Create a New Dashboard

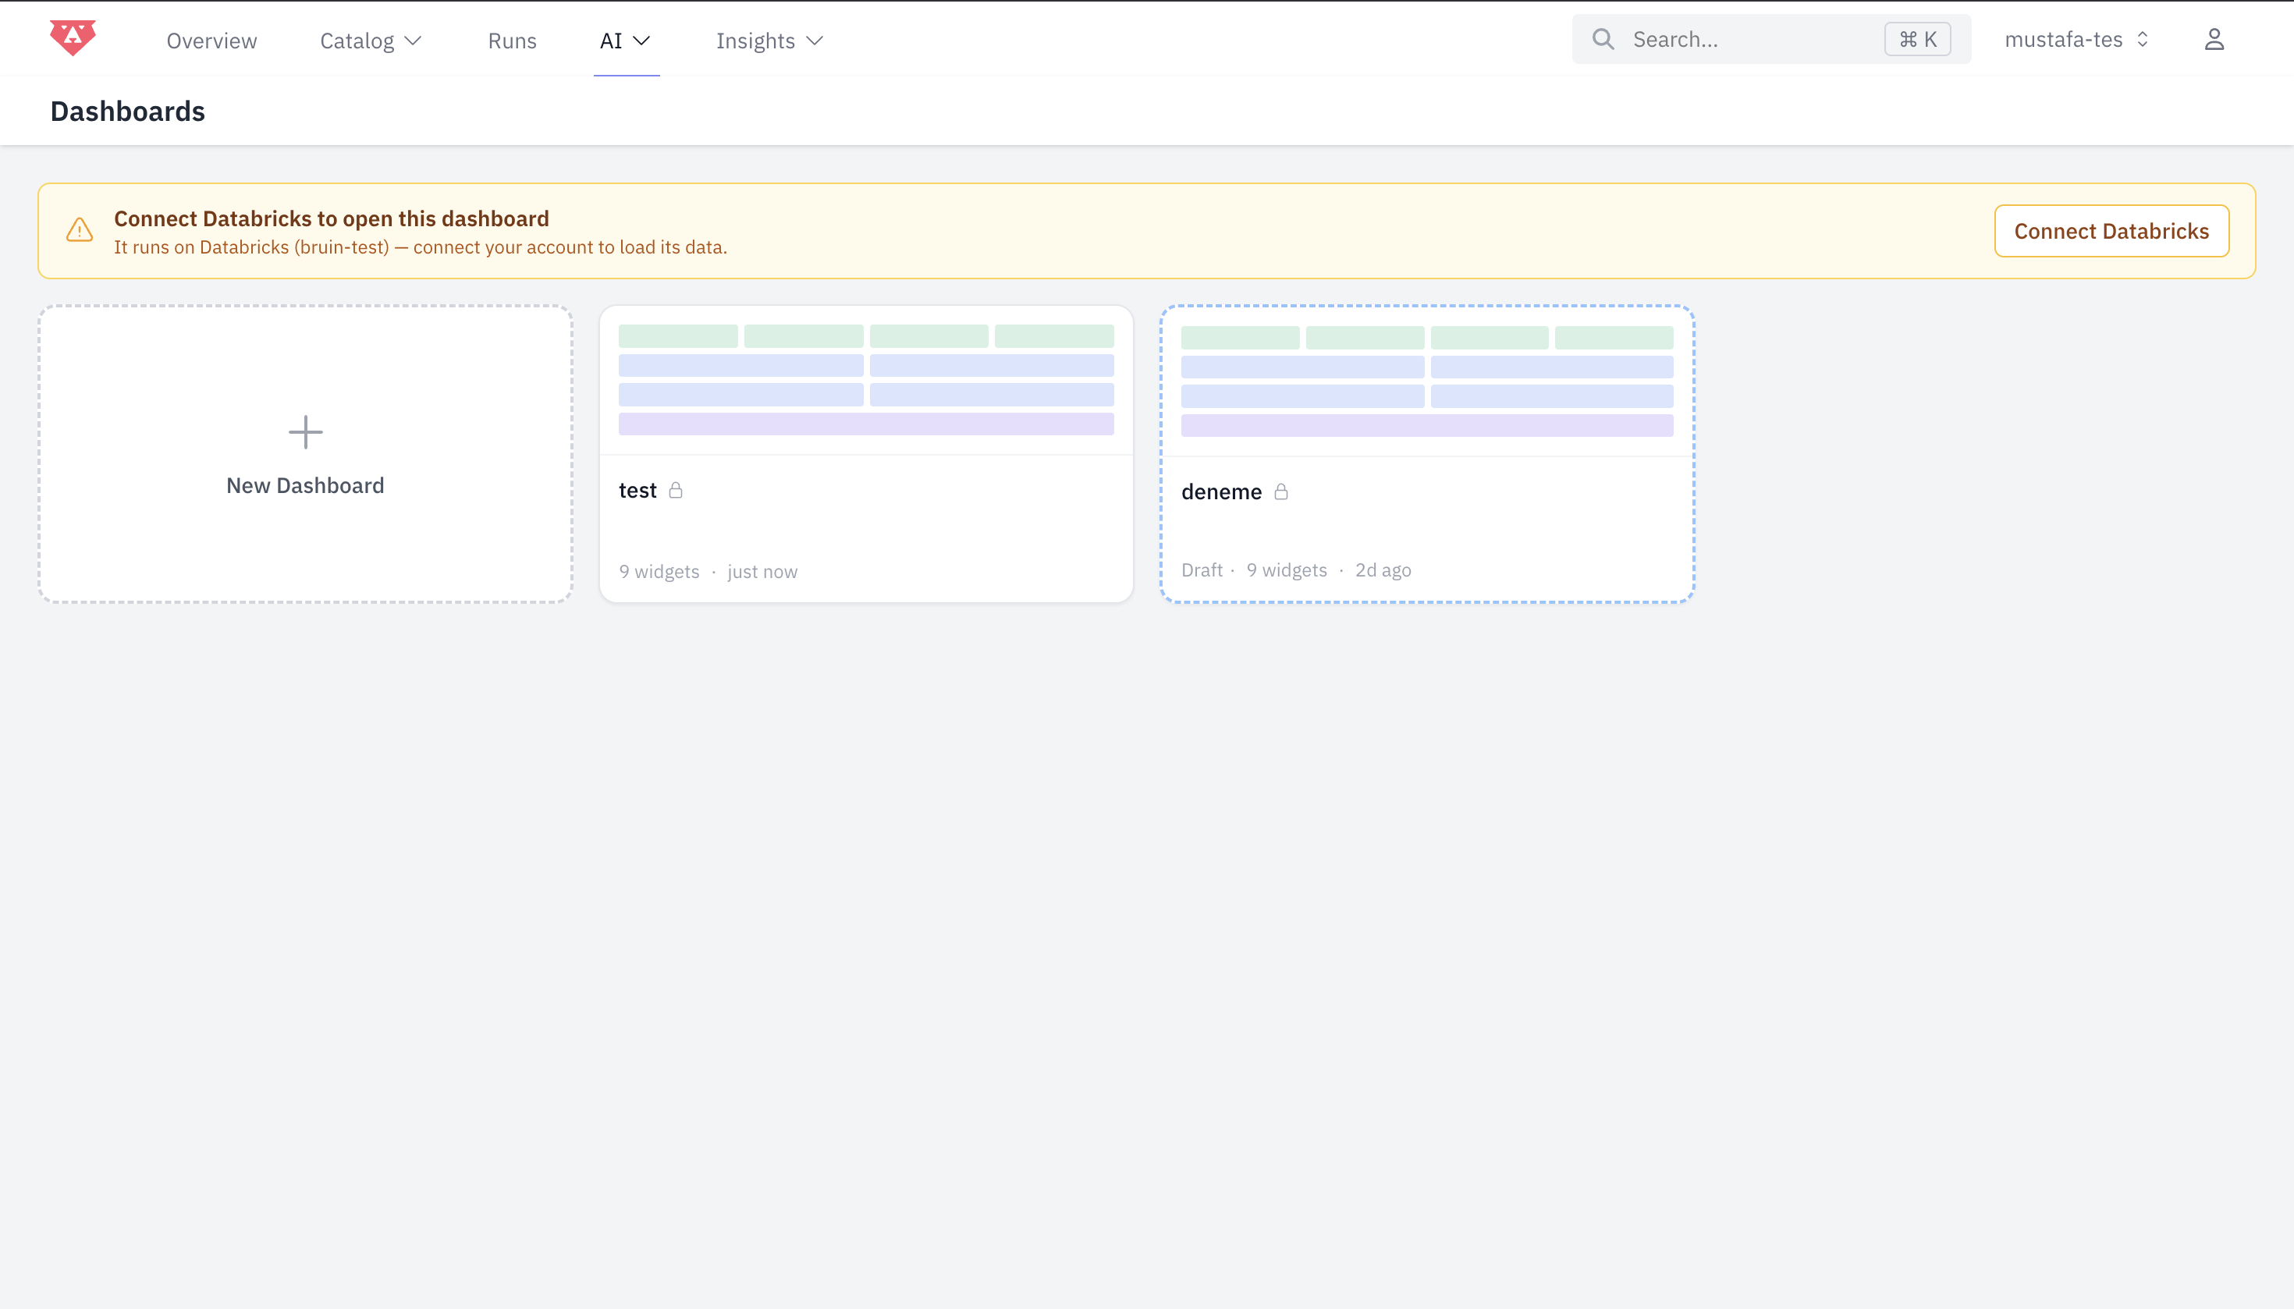(306, 454)
